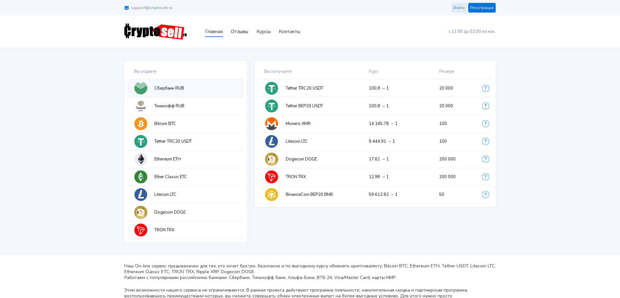Click the Ethereum ETH diamond icon

[140, 159]
